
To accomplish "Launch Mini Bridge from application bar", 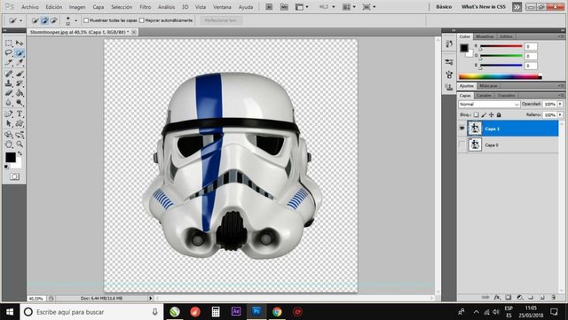I will tap(284, 7).
